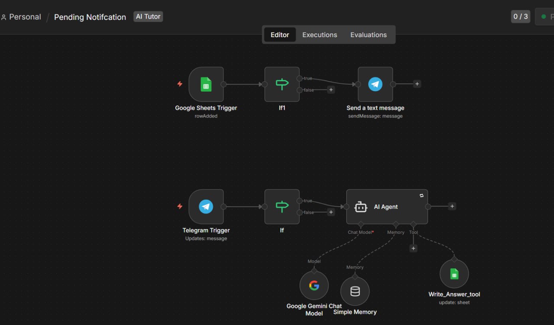Click the 0 / 3 counter badge

520,16
